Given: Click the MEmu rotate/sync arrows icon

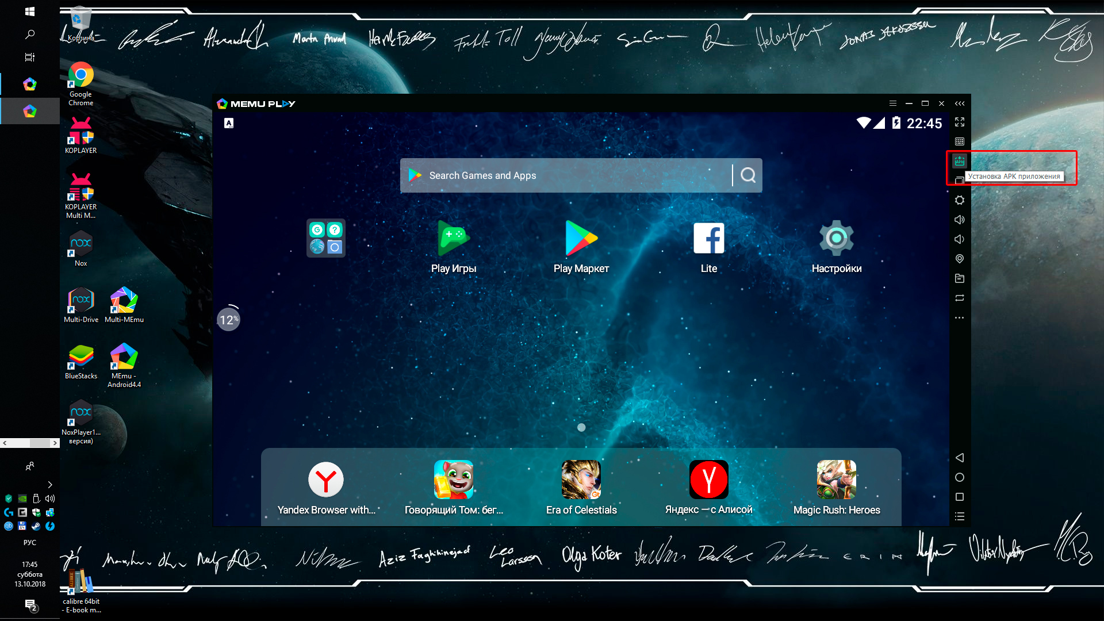Looking at the screenshot, I should pyautogui.click(x=959, y=298).
